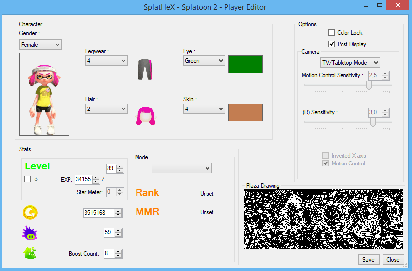Minimize the SplatHeX window

(366, 5)
